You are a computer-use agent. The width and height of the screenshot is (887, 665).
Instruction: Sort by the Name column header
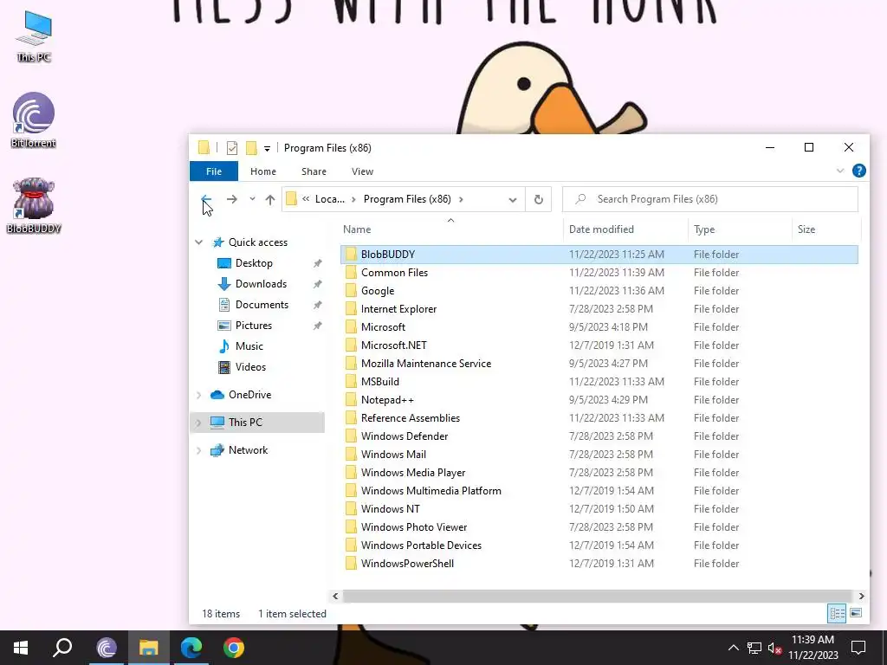(450, 229)
